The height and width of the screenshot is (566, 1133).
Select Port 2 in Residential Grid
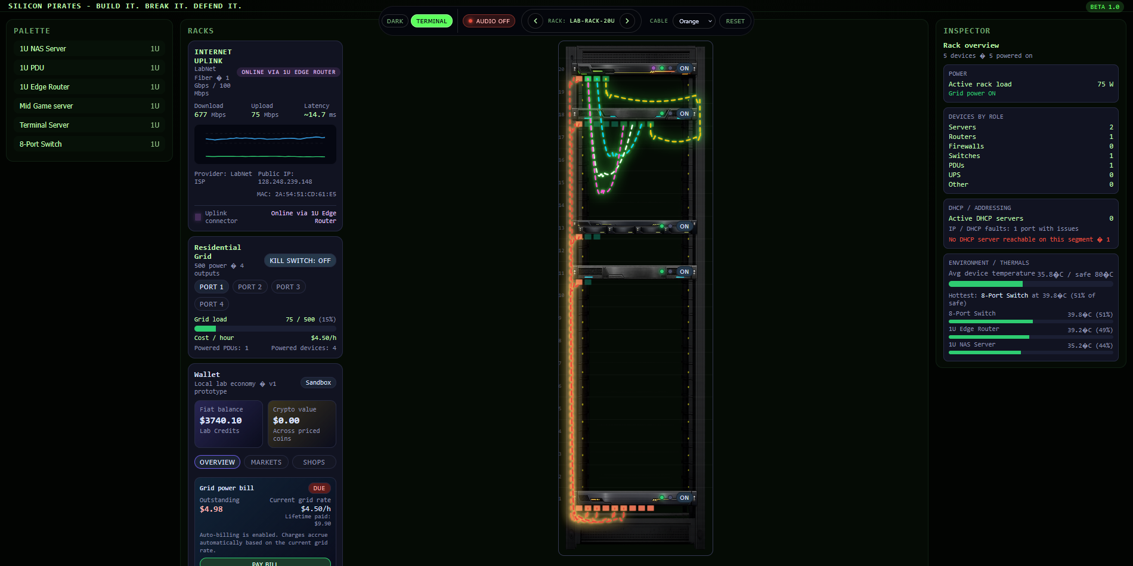[249, 287]
